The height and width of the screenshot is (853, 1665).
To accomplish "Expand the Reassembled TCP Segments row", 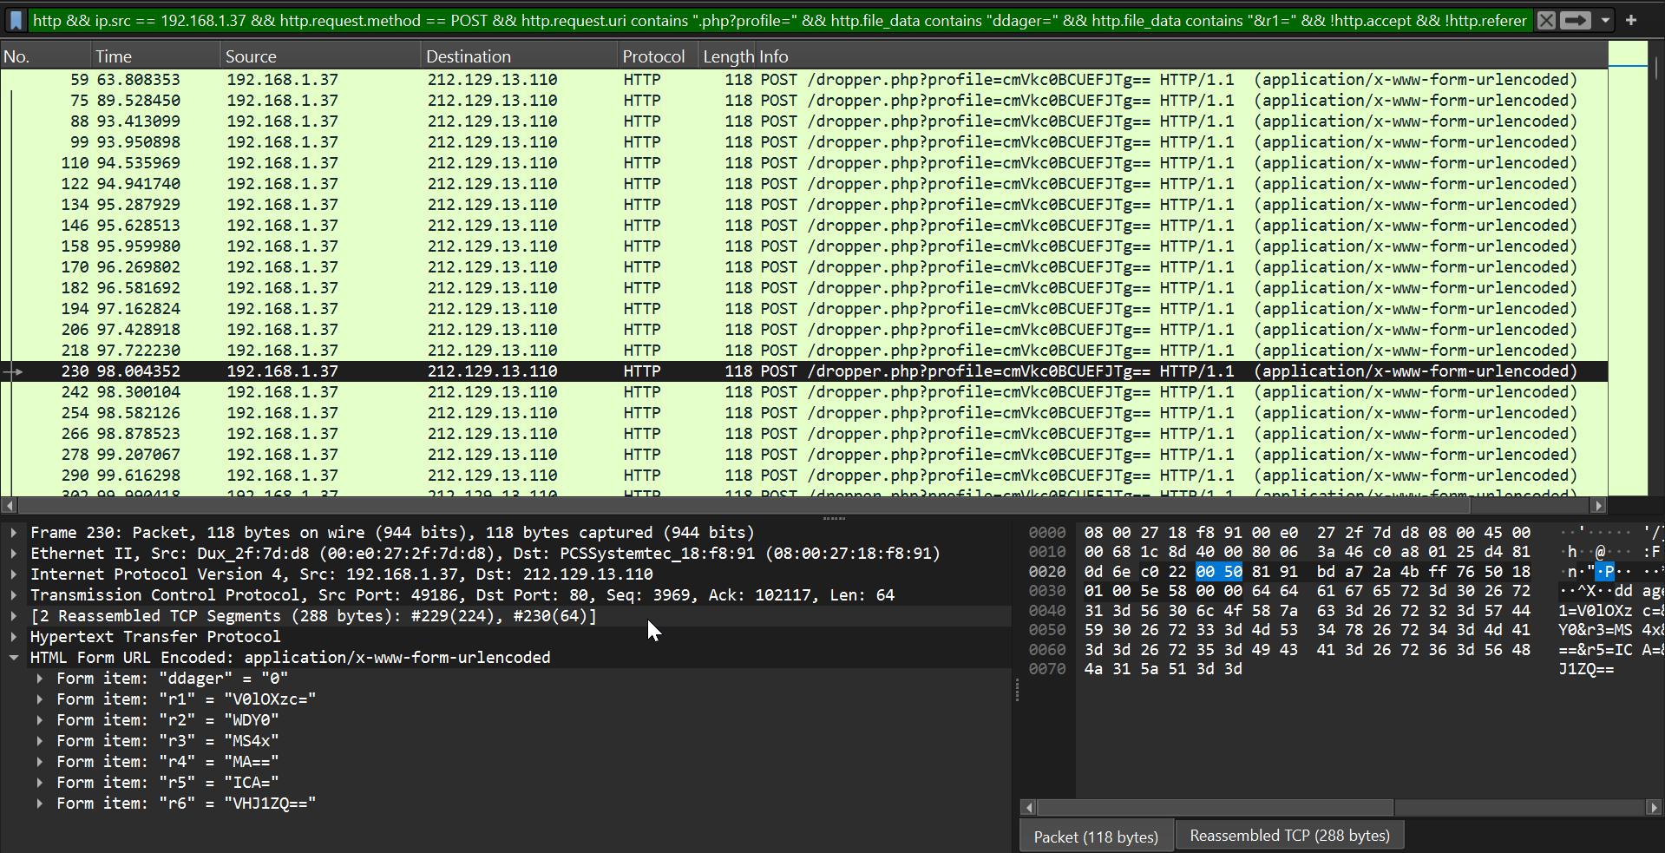I will [x=14, y=616].
